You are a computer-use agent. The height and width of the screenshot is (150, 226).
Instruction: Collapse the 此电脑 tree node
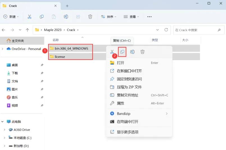tap(3, 122)
